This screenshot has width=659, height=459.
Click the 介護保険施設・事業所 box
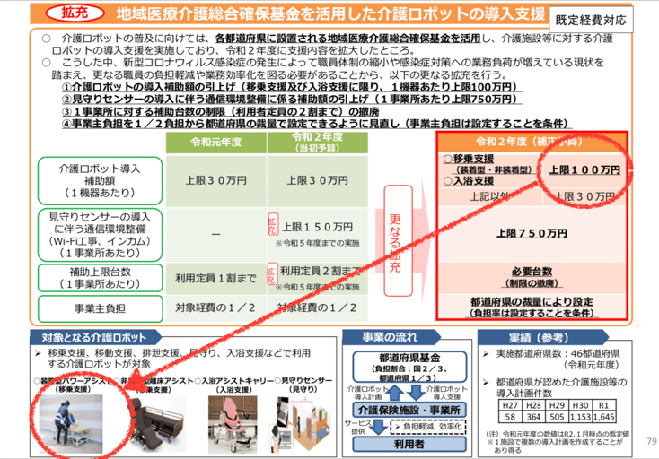[409, 410]
